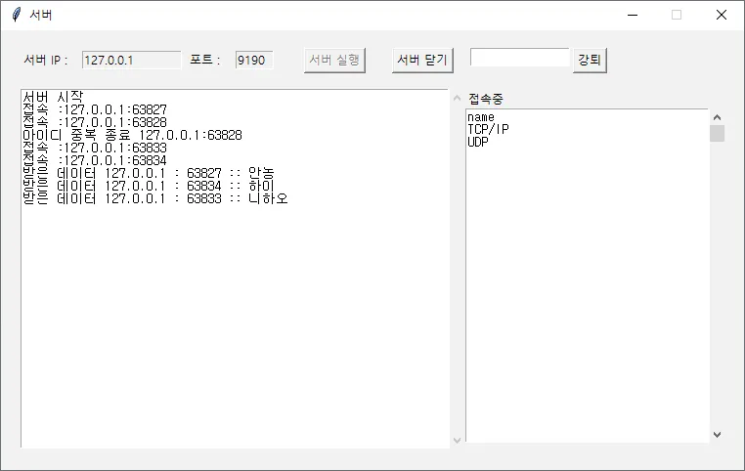This screenshot has height=471, width=745.
Task: Minimize the 서버 window
Action: pos(632,15)
